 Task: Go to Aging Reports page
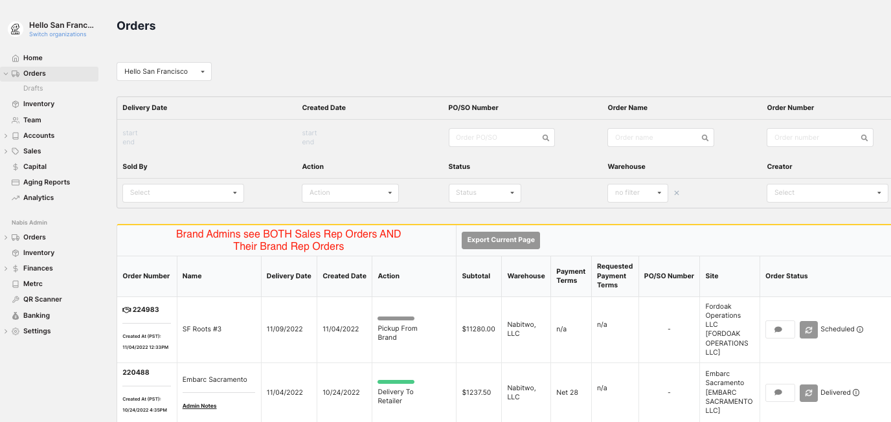pos(47,183)
